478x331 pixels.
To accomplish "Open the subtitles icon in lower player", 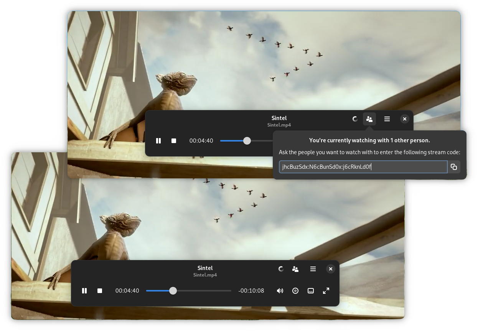I will (x=311, y=291).
